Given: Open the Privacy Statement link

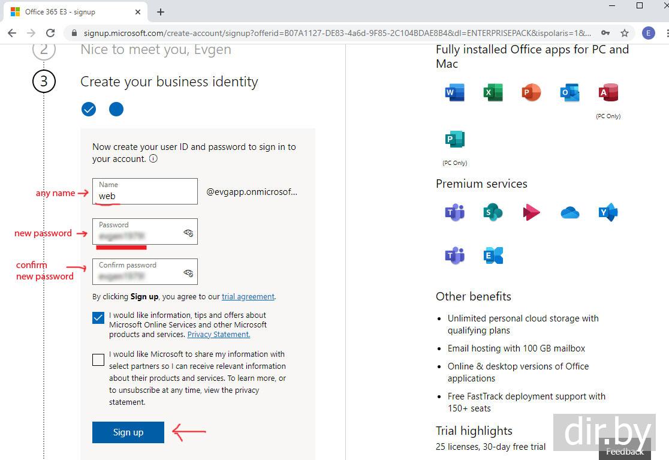Looking at the screenshot, I should tap(218, 335).
